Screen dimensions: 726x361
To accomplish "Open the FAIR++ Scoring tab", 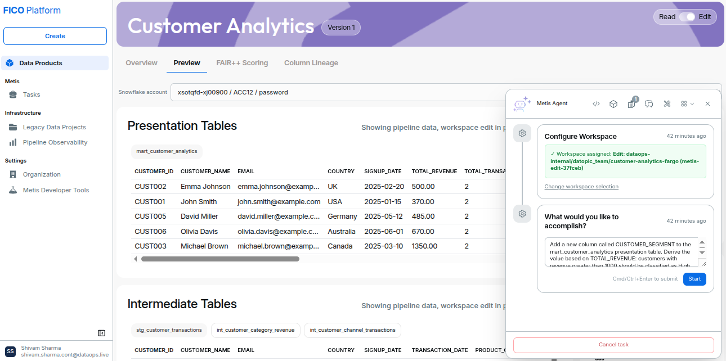I will pyautogui.click(x=242, y=63).
